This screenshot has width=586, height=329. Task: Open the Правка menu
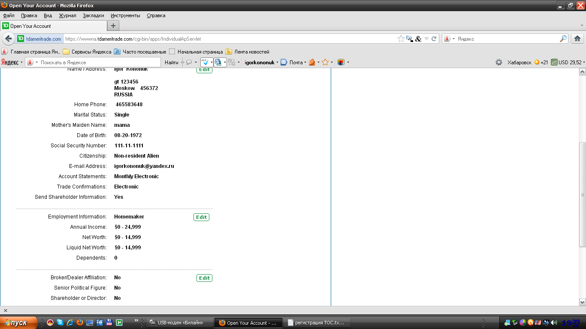pos(29,15)
